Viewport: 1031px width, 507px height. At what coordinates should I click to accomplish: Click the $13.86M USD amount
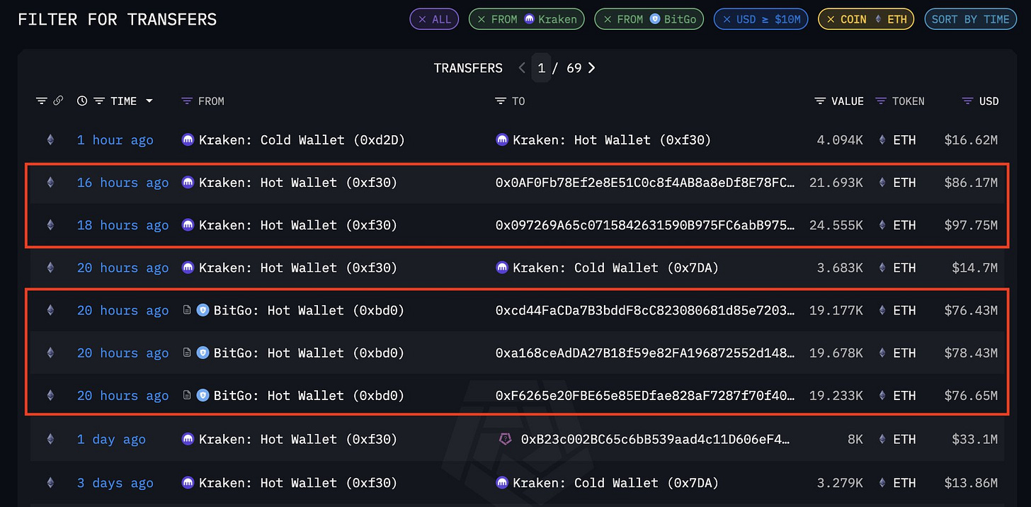pyautogui.click(x=971, y=483)
